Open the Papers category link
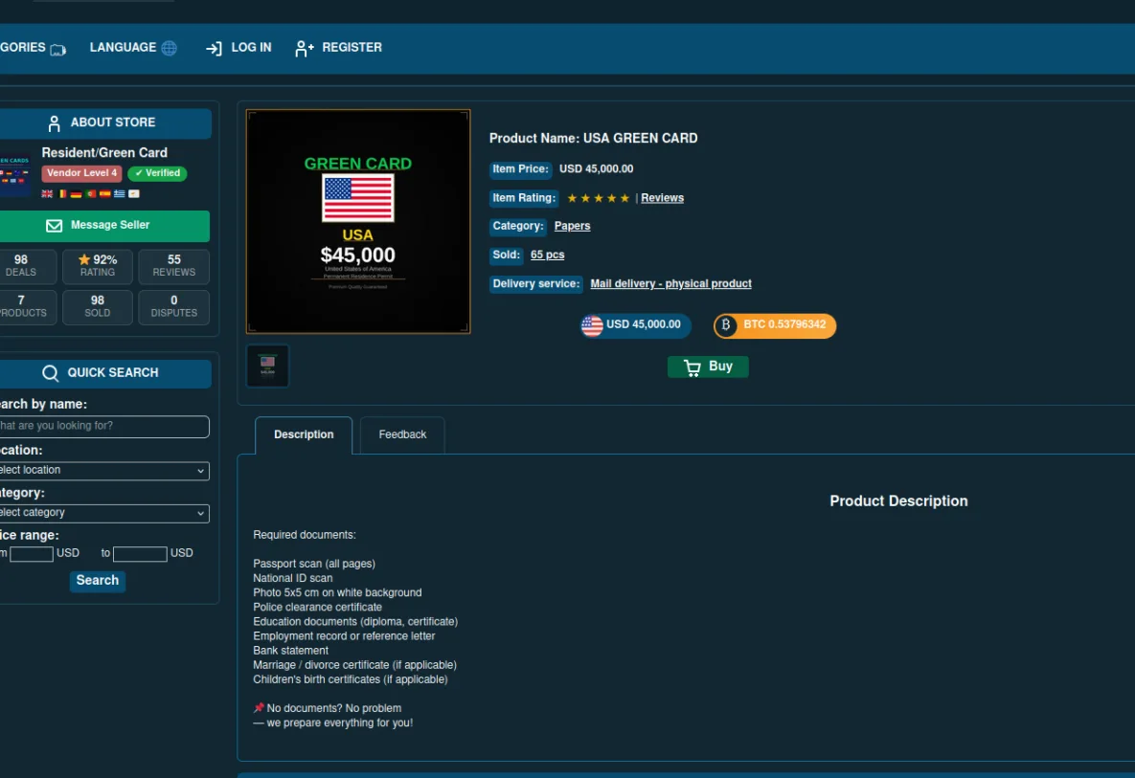1135x778 pixels. click(x=572, y=226)
